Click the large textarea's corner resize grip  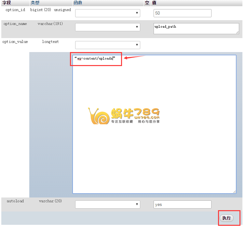[x=234, y=192]
